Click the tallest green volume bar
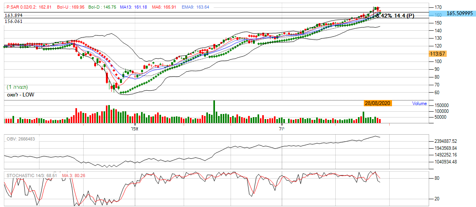 [x=214, y=112]
